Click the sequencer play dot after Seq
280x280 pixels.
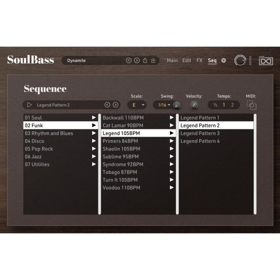pyautogui.click(x=224, y=60)
